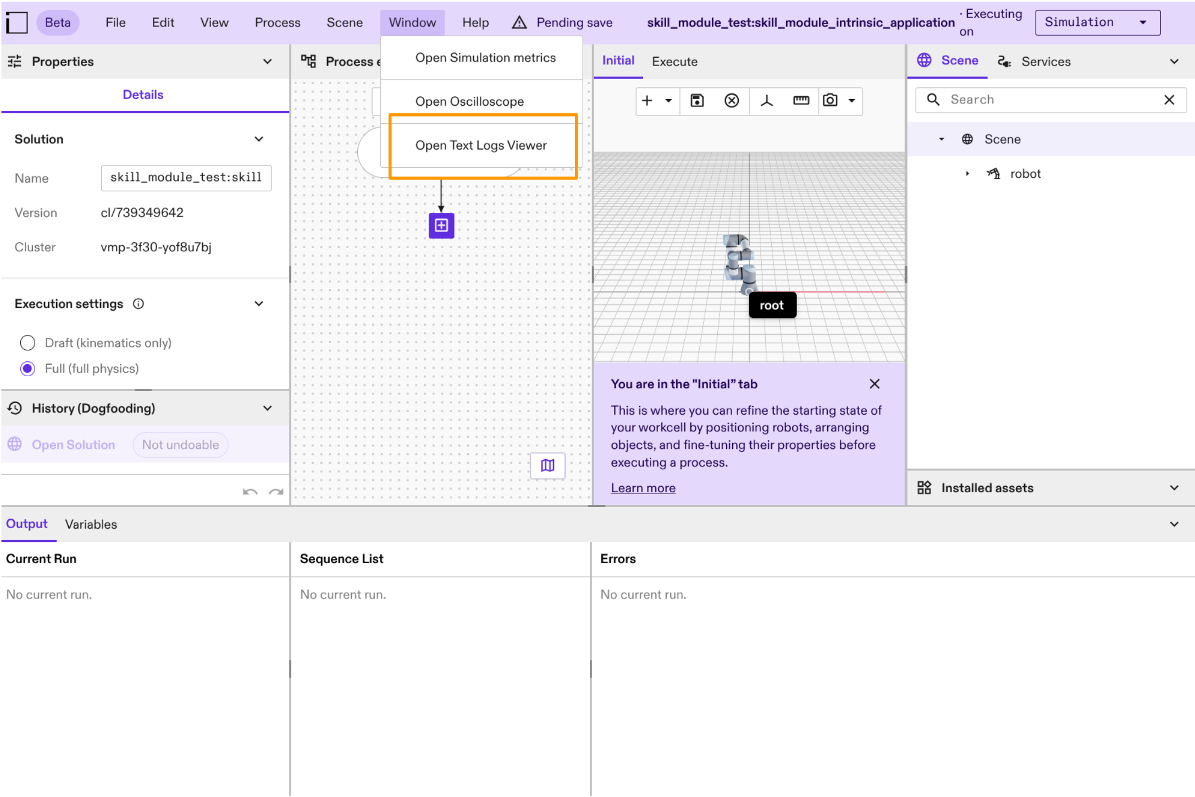Open the process editor minimap
The width and height of the screenshot is (1195, 797).
pos(547,465)
